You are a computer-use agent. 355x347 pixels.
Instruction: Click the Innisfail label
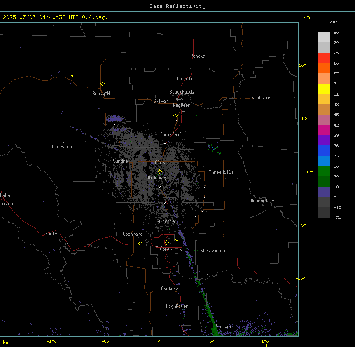pos(171,134)
